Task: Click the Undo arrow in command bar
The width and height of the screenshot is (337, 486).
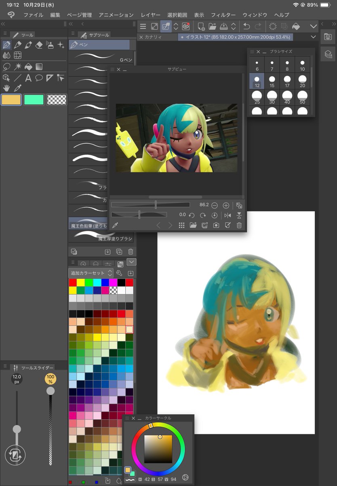Action: (246, 26)
